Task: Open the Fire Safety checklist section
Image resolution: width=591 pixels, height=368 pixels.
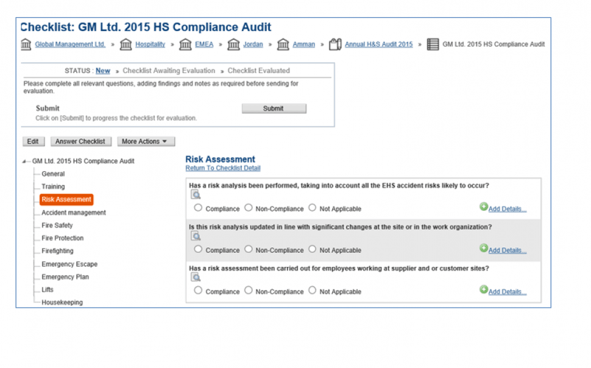Action: point(57,225)
